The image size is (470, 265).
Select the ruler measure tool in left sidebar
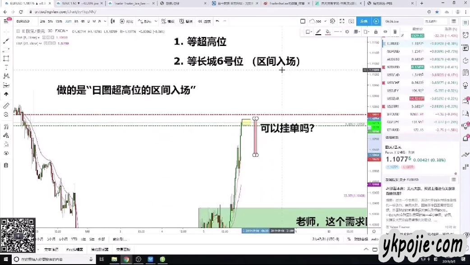coord(6,105)
